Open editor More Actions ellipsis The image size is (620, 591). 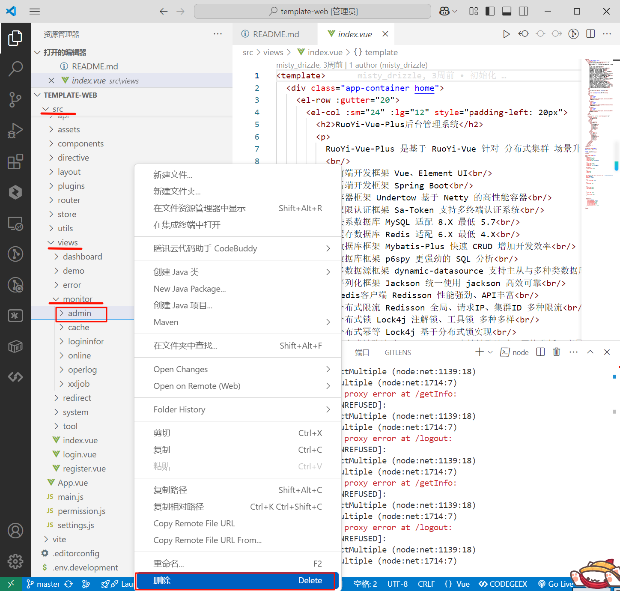(607, 34)
